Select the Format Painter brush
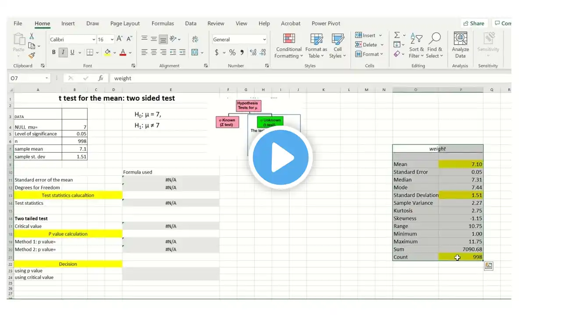 (x=32, y=55)
